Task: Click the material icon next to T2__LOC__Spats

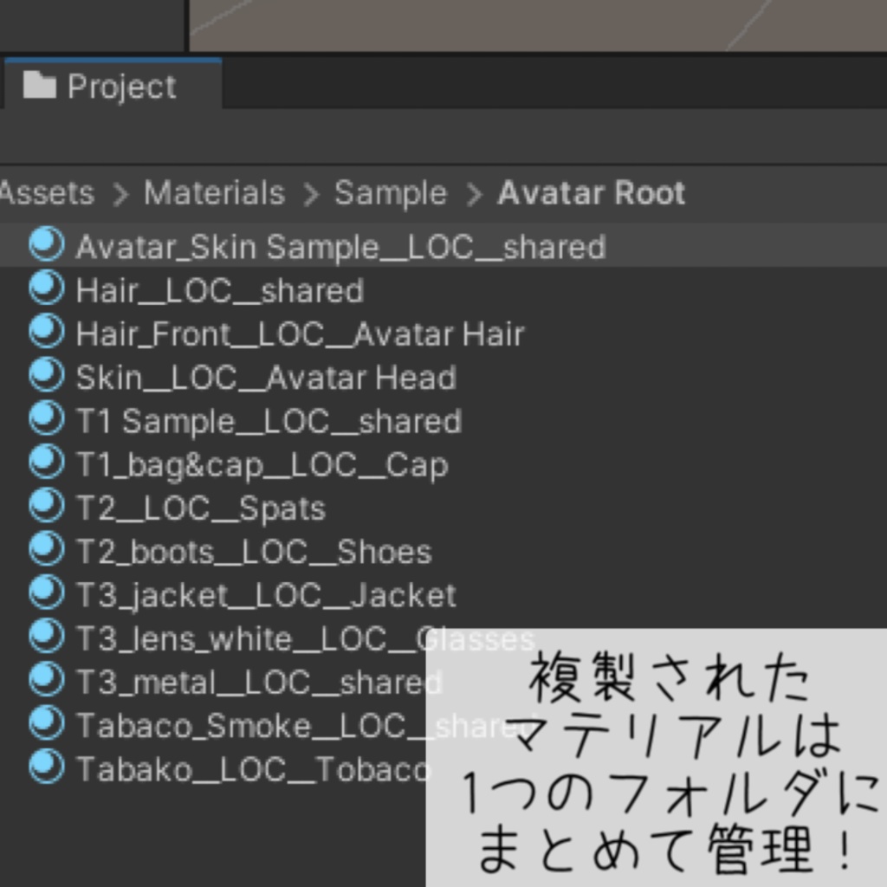Action: coord(45,508)
